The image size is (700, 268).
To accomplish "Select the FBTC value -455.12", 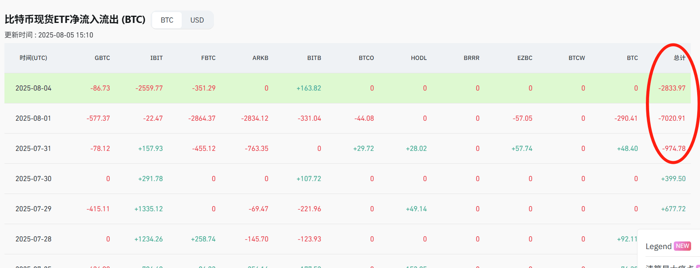I will pos(204,148).
